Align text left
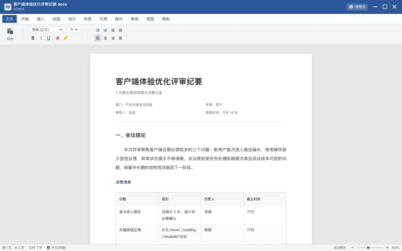402x251 pixels. coord(98,38)
